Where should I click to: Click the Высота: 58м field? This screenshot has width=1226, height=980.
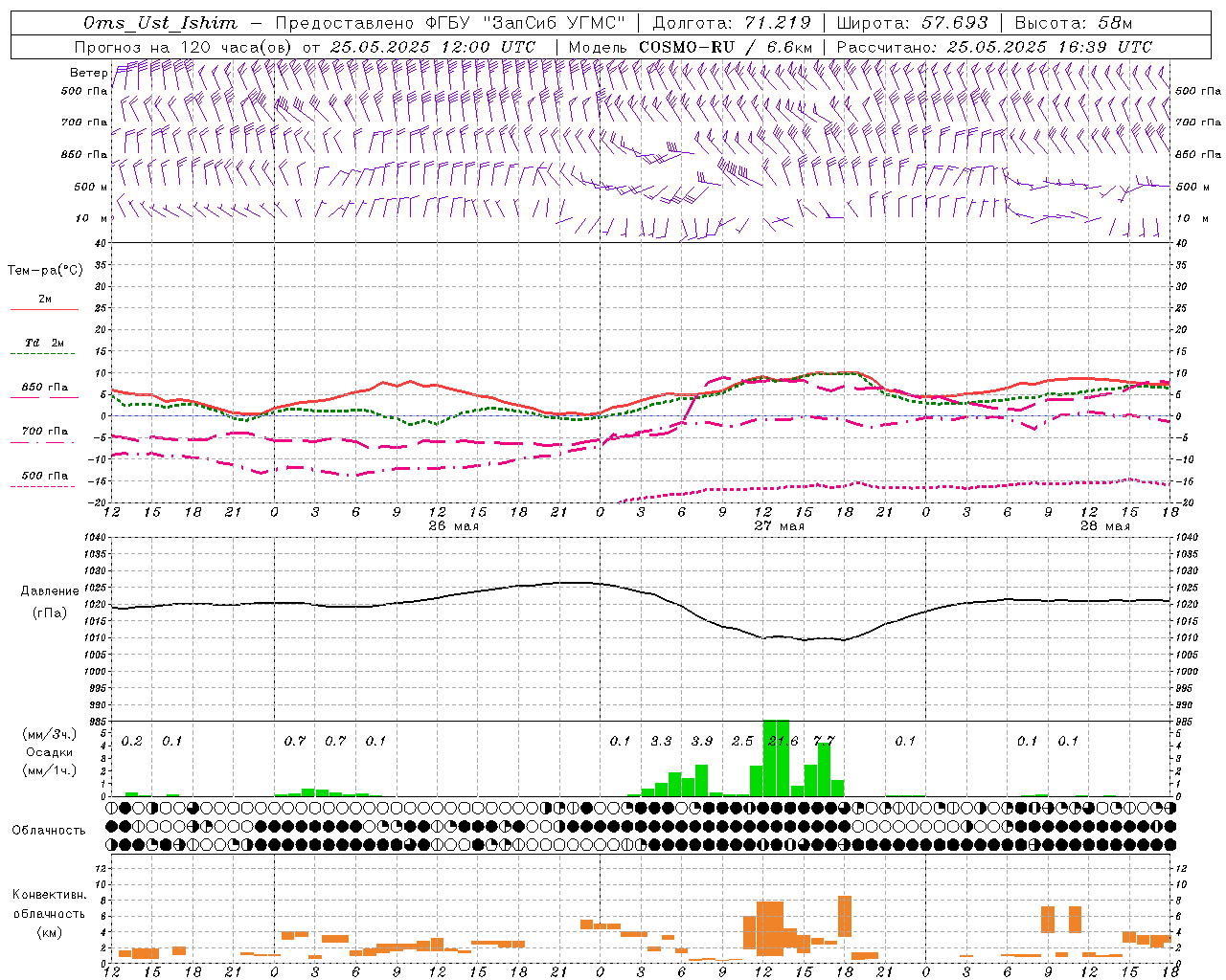tap(1073, 23)
